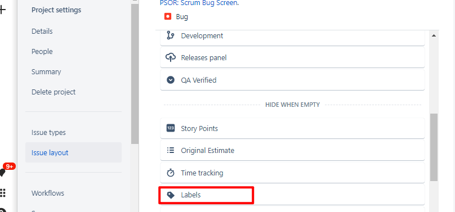Open notifications with 9+ badge
The height and width of the screenshot is (212, 455).
tap(2, 173)
